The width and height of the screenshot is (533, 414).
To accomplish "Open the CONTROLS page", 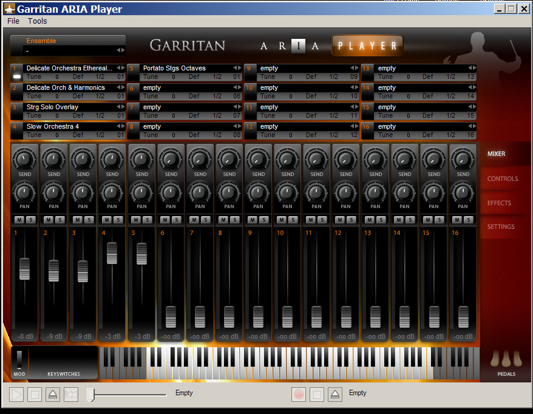I will [503, 178].
